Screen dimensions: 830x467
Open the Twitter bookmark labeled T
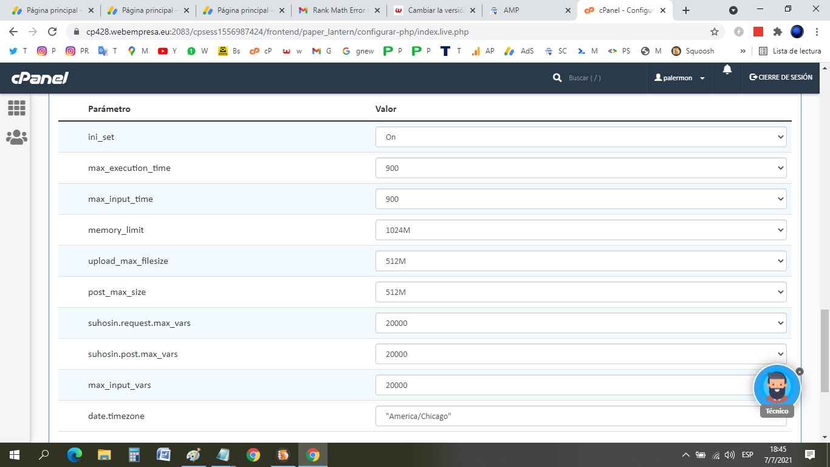tap(18, 51)
